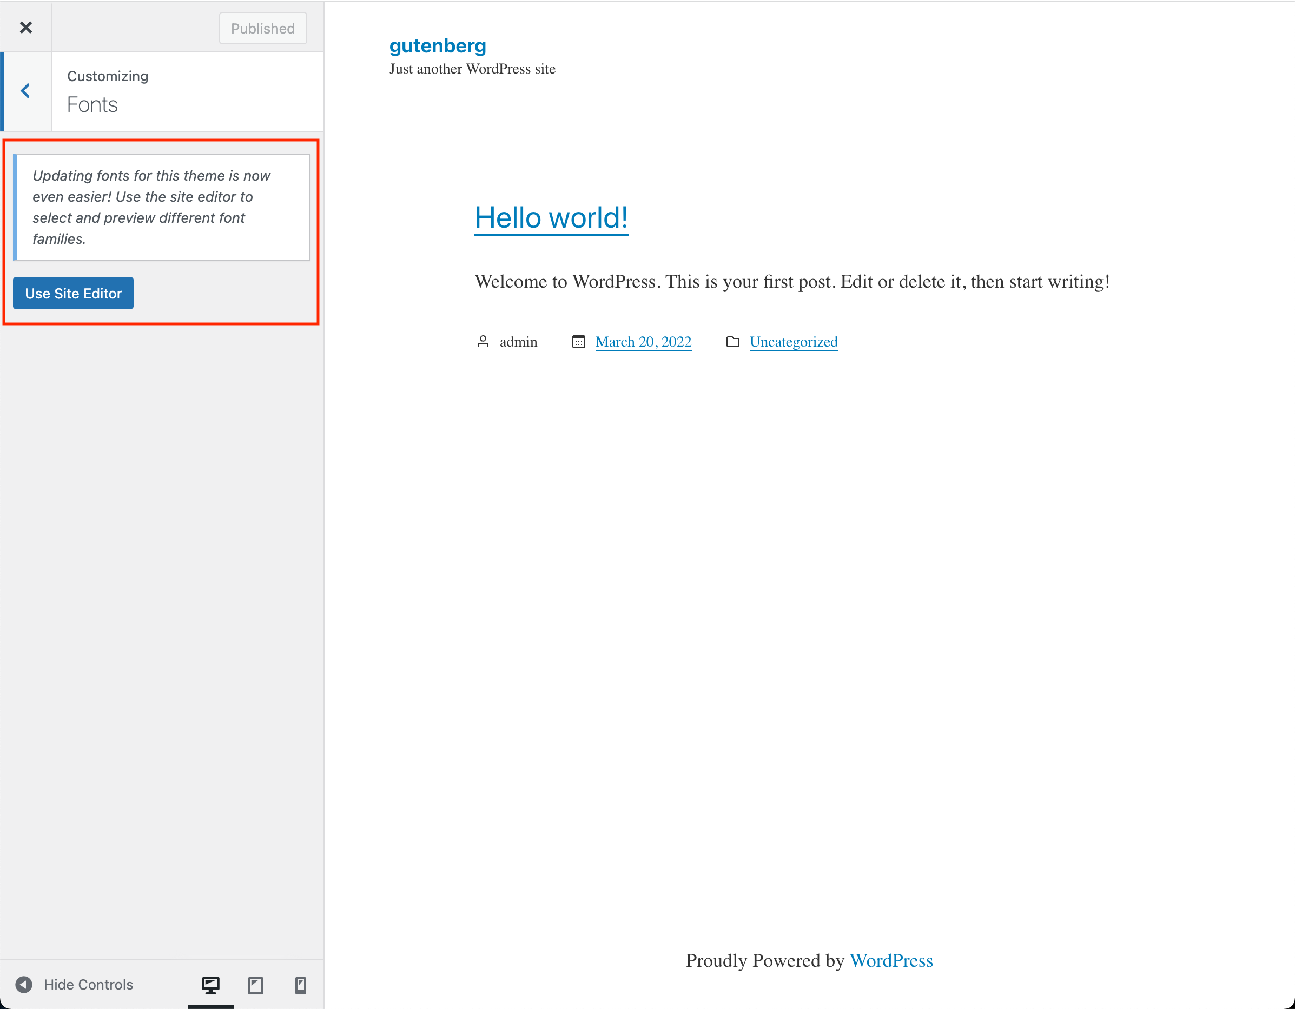Collapse the sidebar with Hide Controls
The height and width of the screenshot is (1009, 1295).
(x=88, y=985)
